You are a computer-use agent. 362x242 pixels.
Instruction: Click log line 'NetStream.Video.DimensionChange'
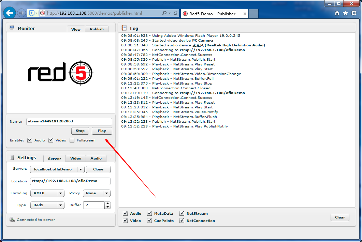coord(181,74)
